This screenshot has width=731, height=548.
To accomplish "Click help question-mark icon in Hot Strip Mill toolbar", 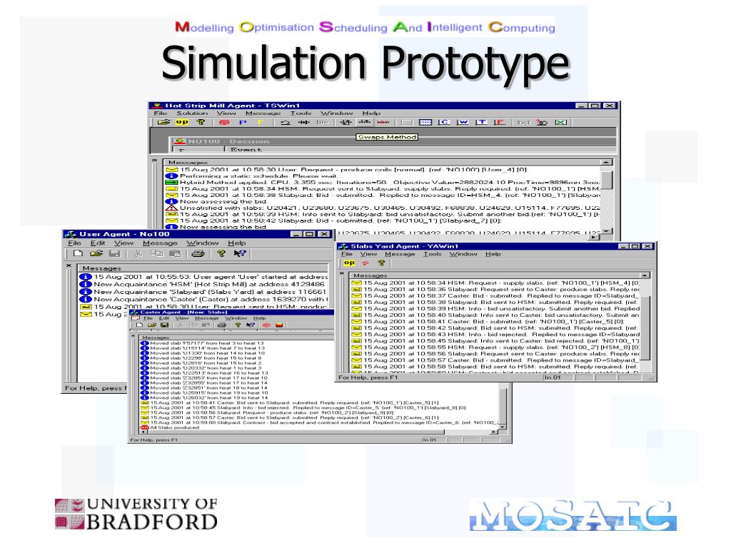I will pyautogui.click(x=201, y=122).
